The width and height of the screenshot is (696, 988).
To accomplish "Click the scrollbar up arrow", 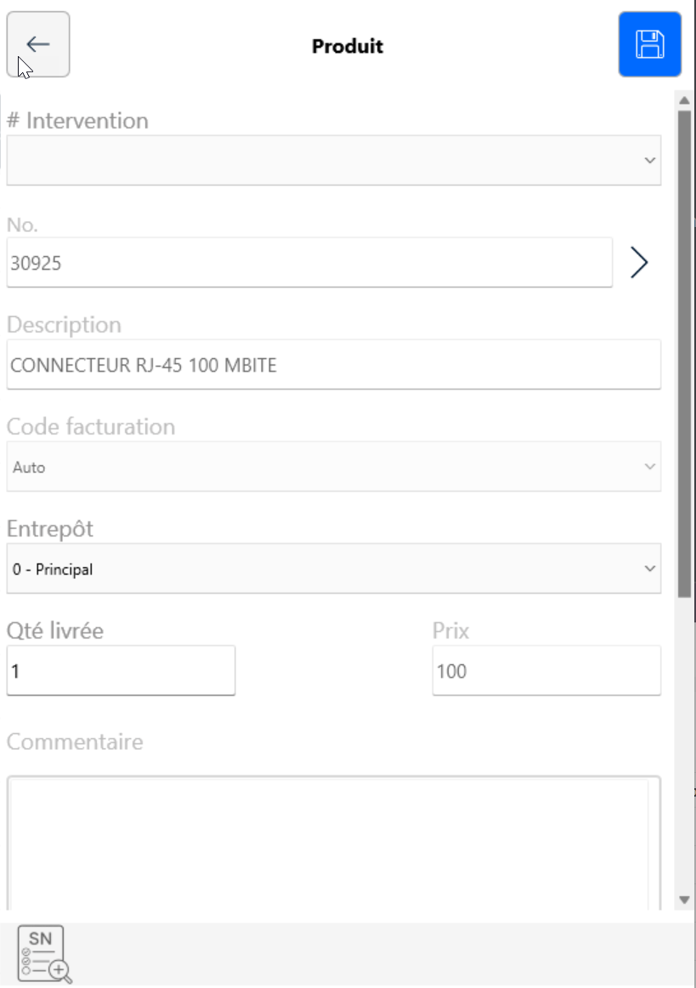I will click(x=685, y=101).
